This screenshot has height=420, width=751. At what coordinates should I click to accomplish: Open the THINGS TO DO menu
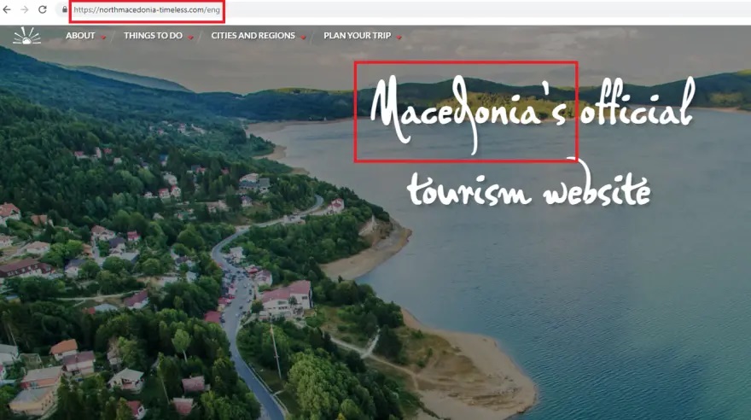(x=153, y=36)
